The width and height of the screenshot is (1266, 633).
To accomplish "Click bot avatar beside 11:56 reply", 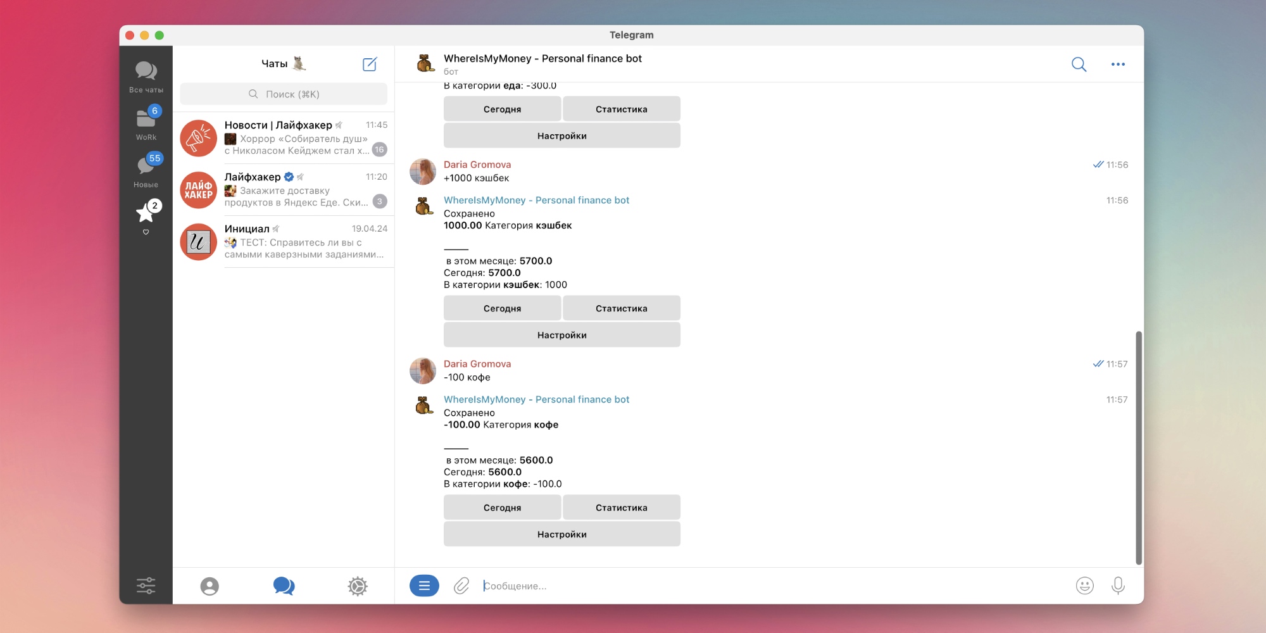I will click(x=423, y=206).
